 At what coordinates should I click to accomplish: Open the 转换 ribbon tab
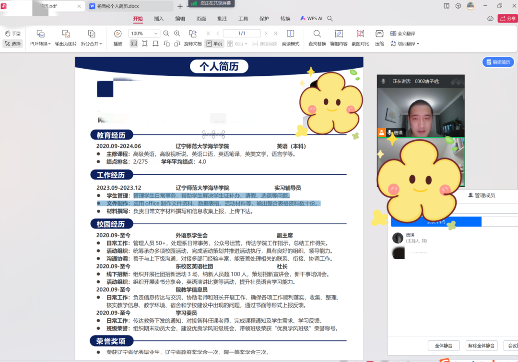[285, 19]
